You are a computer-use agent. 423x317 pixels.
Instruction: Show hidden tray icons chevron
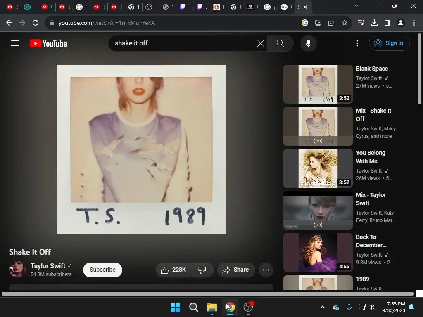coord(323,307)
